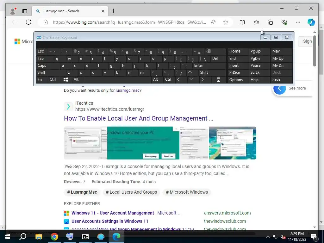Click the See more chevron button
Image resolution: width=324 pixels, height=243 pixels.
280,89
